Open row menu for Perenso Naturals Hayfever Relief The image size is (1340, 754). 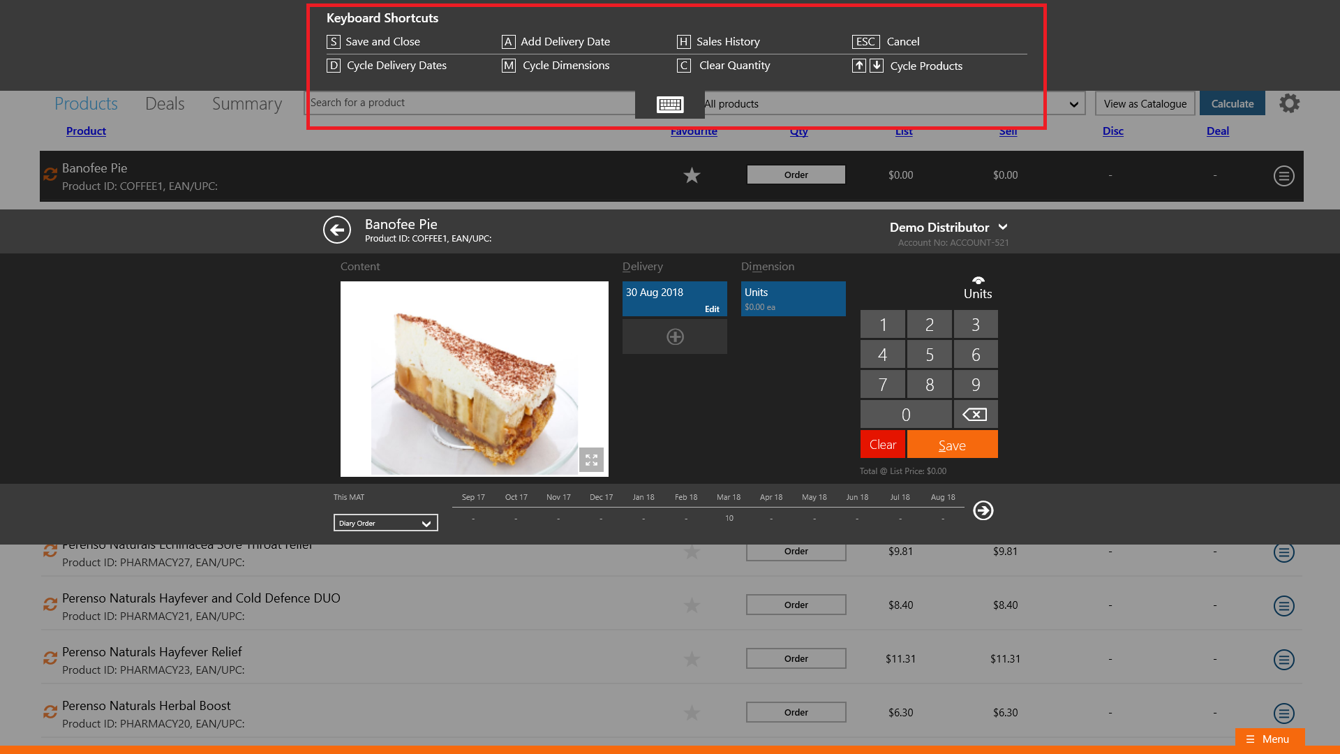tap(1283, 659)
